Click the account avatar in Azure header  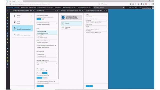pos(153,7)
